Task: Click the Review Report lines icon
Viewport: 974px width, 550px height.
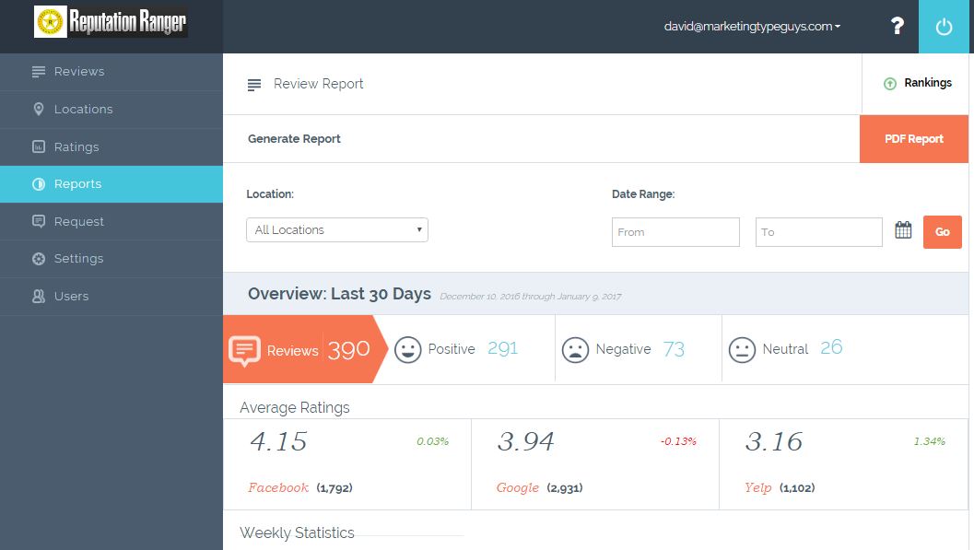Action: pyautogui.click(x=254, y=85)
